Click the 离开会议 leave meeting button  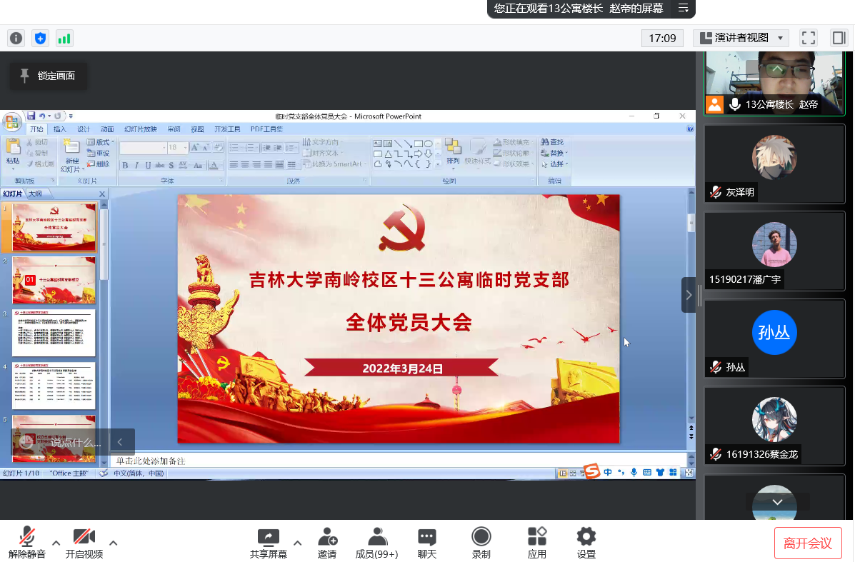pos(808,543)
